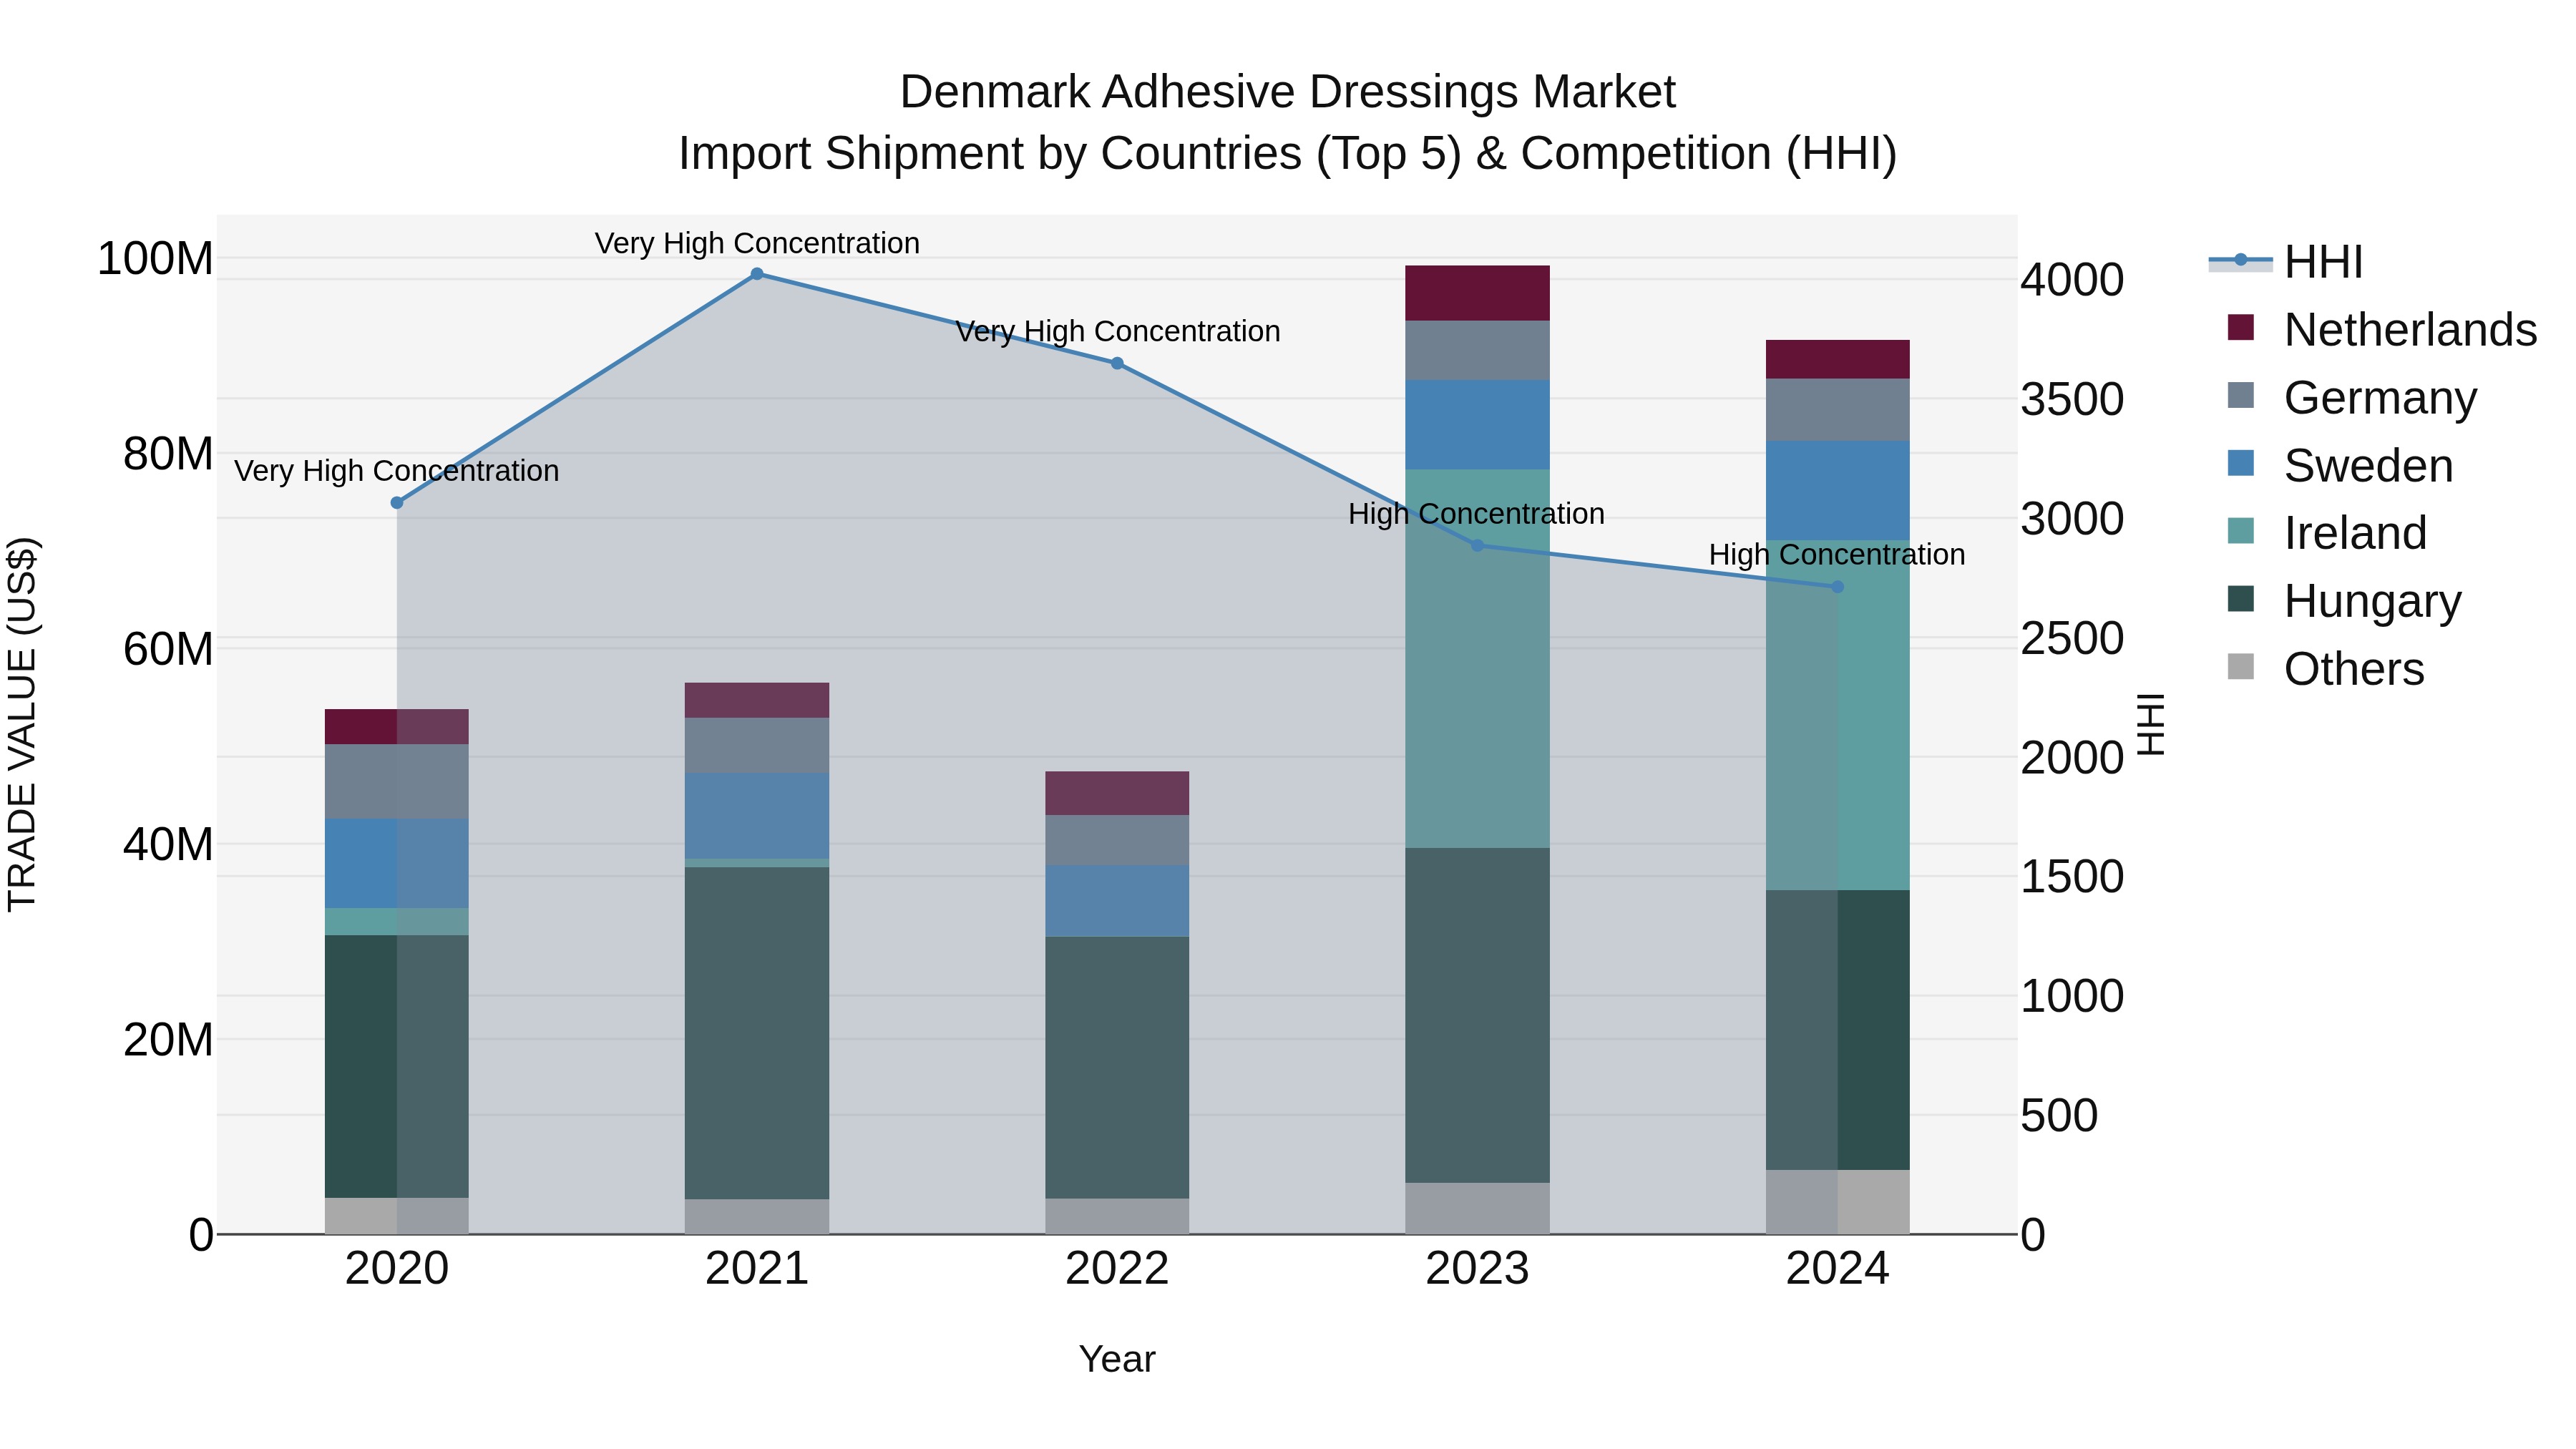Click the High Concentration label at 2023
2576x1449 pixels.
click(1477, 513)
